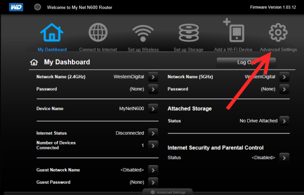The image size is (304, 195).
Task: Click the <Disabled> Guest Network Name value
Action: (132, 170)
